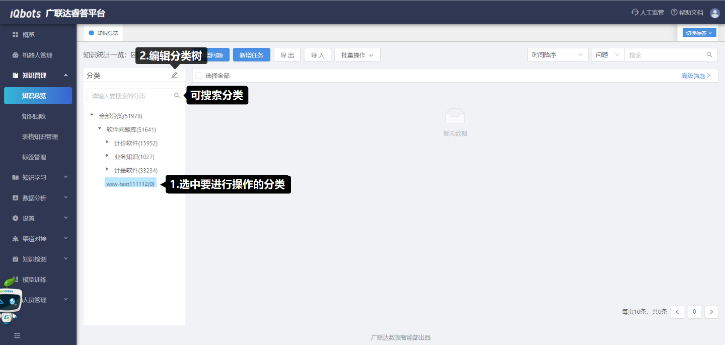
Task: Open the help docs (帮助文档) icon
Action: (x=674, y=13)
